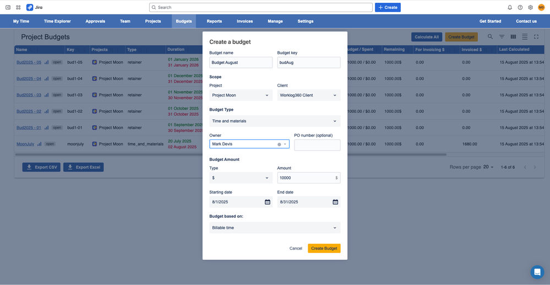Open the Bud2025 - 05 budget link
This screenshot has width=550, height=285.
29,62
